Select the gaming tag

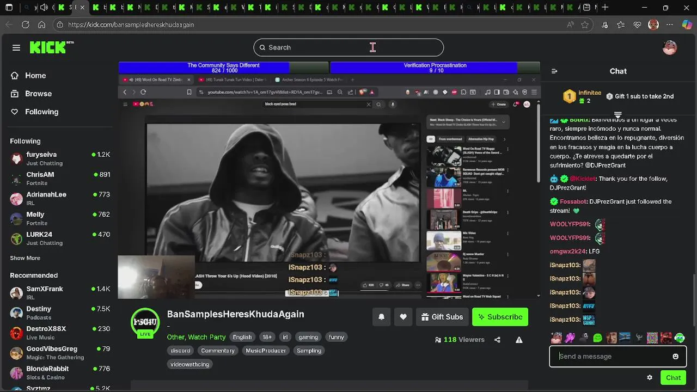point(308,337)
